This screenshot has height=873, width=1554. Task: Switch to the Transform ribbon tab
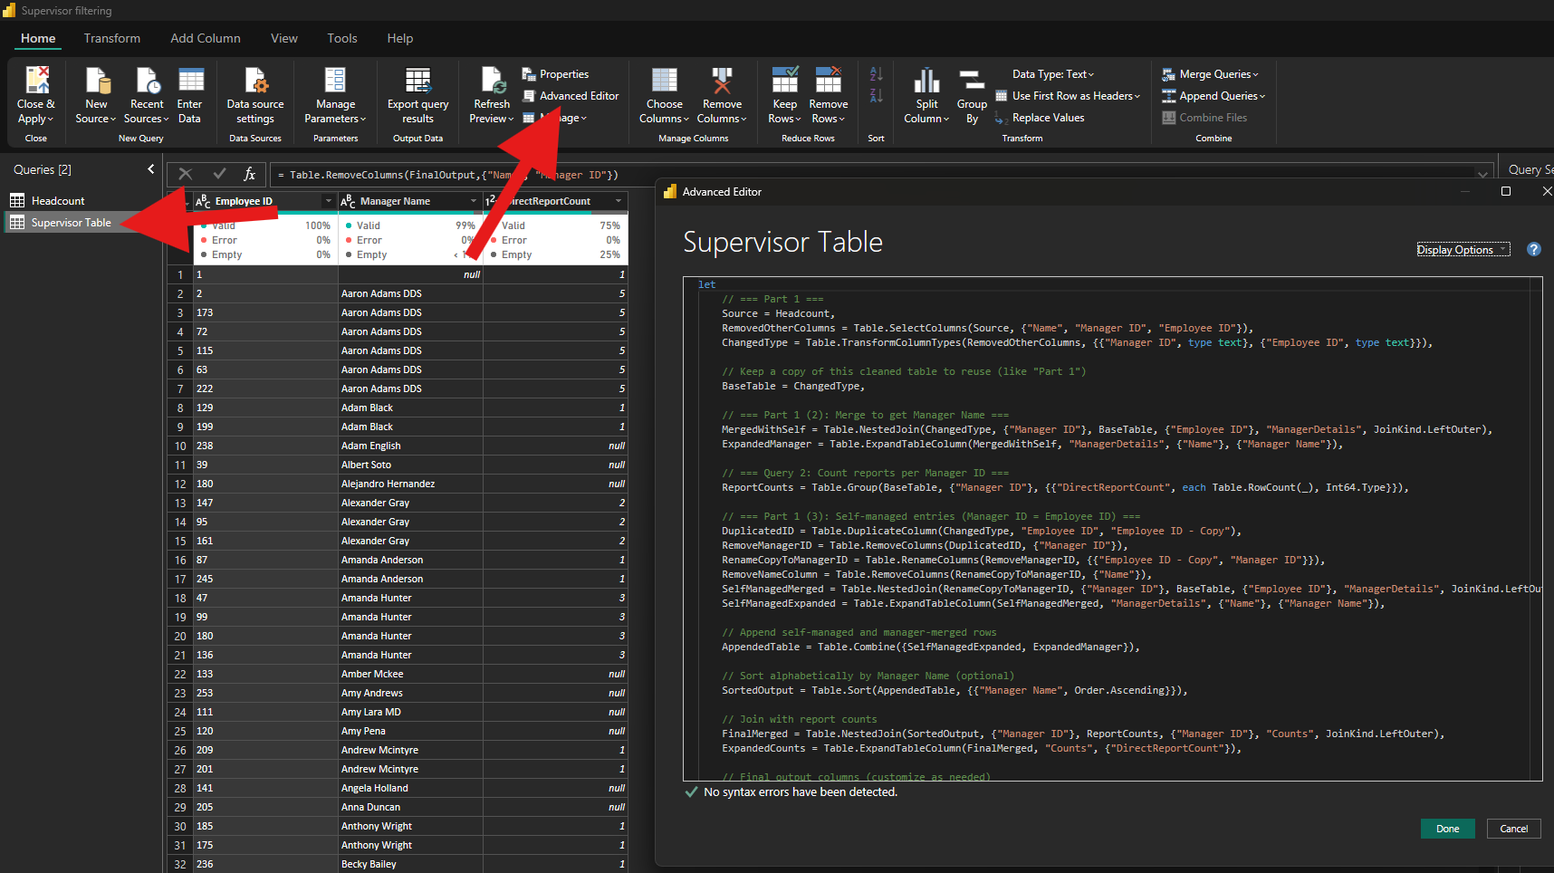point(112,38)
